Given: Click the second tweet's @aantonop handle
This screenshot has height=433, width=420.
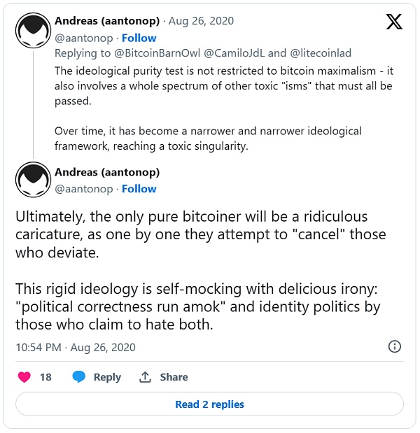Looking at the screenshot, I should 83,189.
